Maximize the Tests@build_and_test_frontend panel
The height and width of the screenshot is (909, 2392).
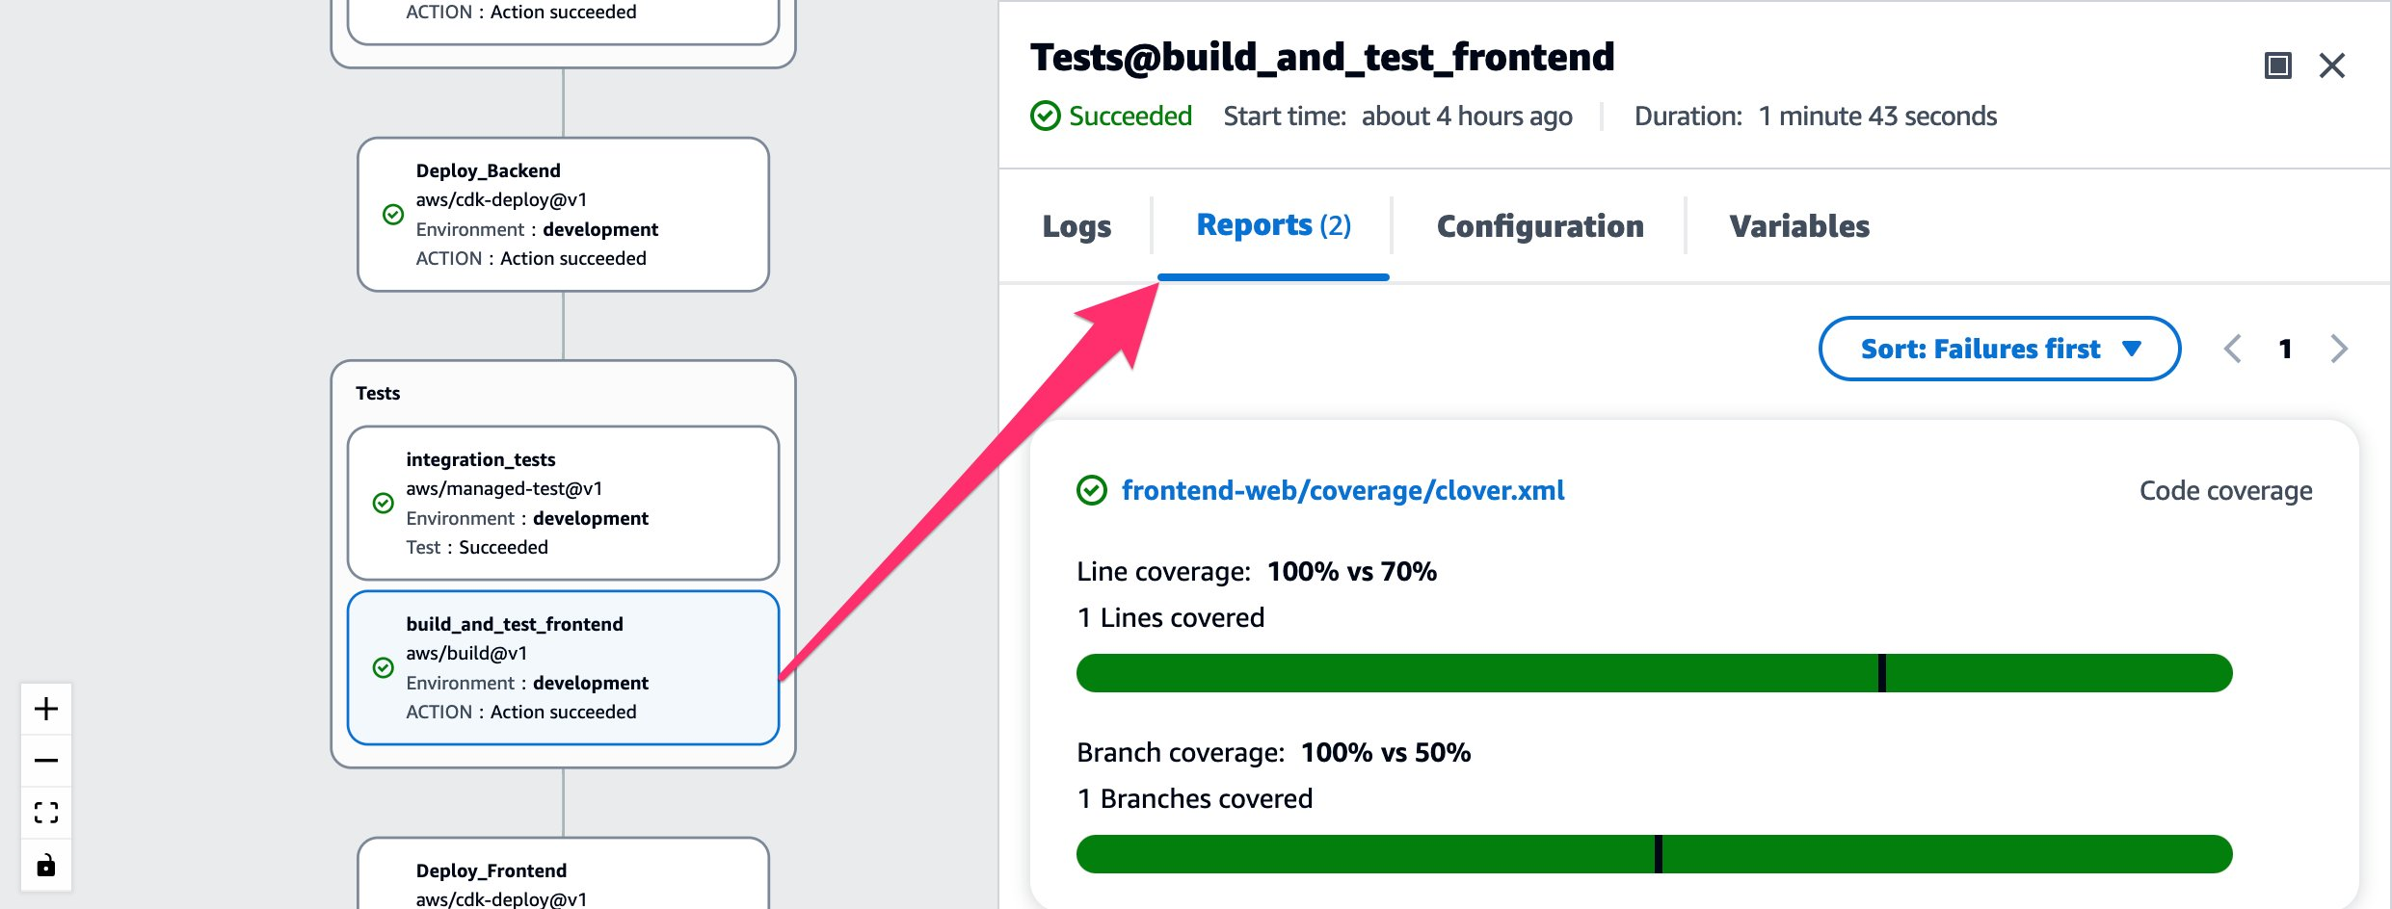click(x=2279, y=65)
